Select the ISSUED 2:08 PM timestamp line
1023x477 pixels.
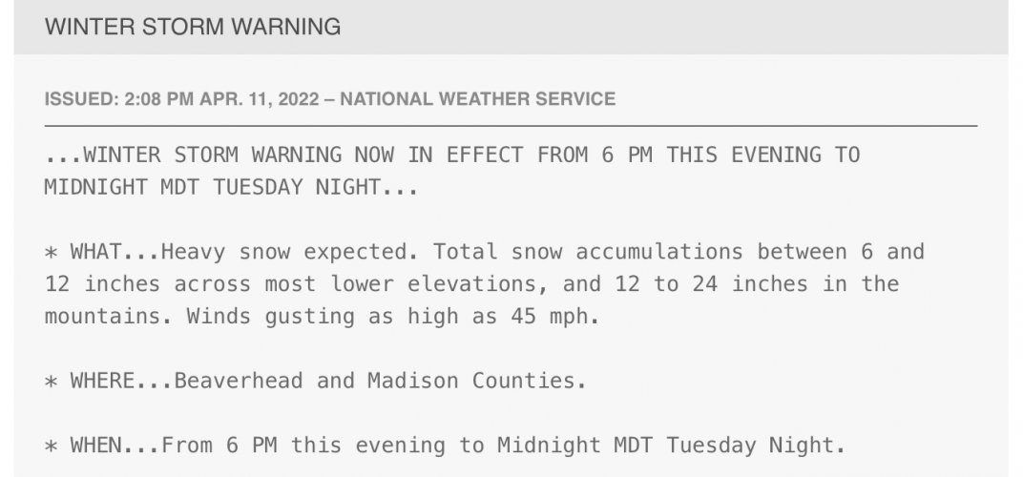pyautogui.click(x=329, y=99)
